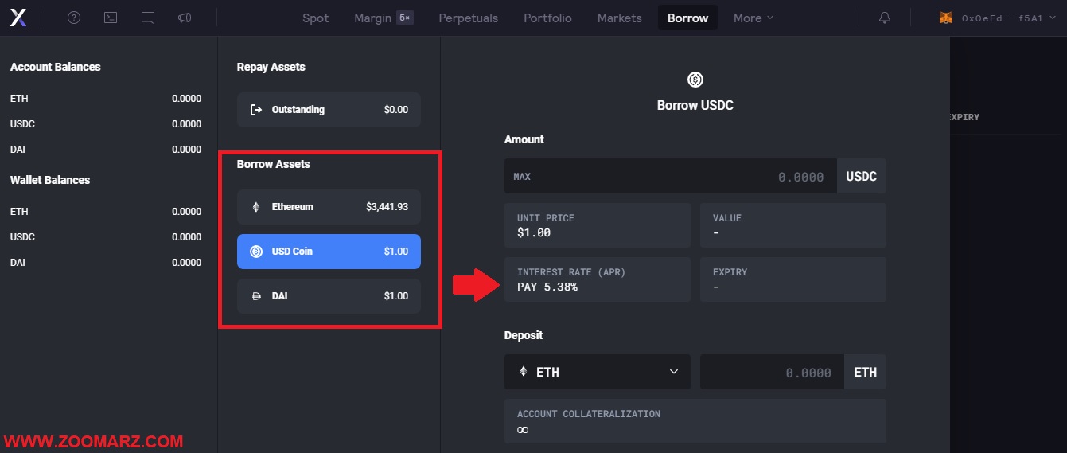Go to the Markets tab
Image resolution: width=1067 pixels, height=453 pixels.
pyautogui.click(x=620, y=18)
